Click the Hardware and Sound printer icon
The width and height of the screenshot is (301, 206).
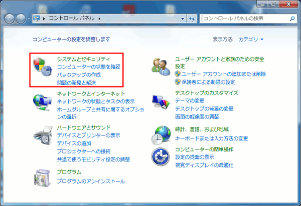[42, 136]
